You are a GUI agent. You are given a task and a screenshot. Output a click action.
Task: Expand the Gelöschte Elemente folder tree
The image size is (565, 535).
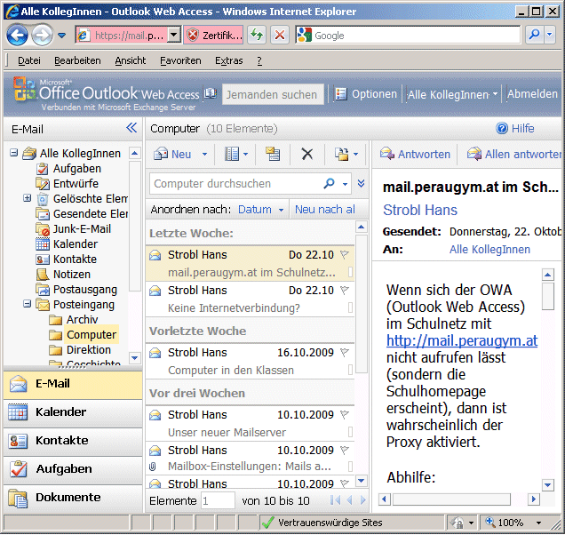click(x=28, y=198)
